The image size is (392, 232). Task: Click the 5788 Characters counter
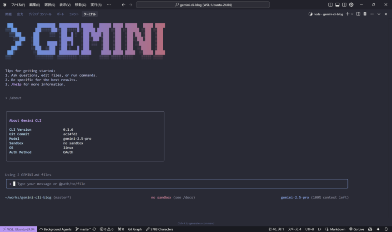(160, 229)
